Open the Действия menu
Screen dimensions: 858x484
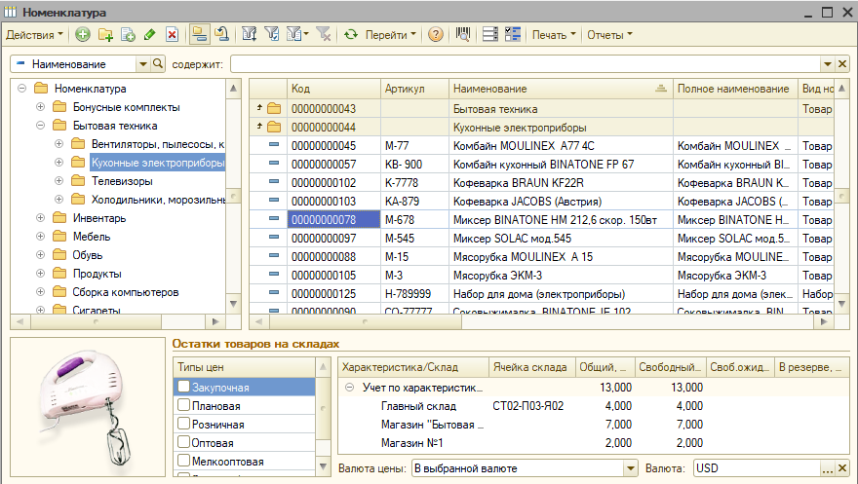(x=34, y=35)
